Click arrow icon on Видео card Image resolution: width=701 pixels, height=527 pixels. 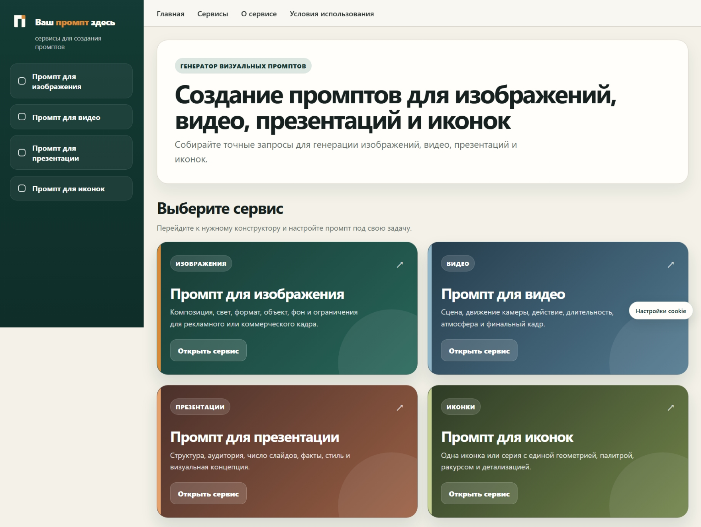click(671, 264)
